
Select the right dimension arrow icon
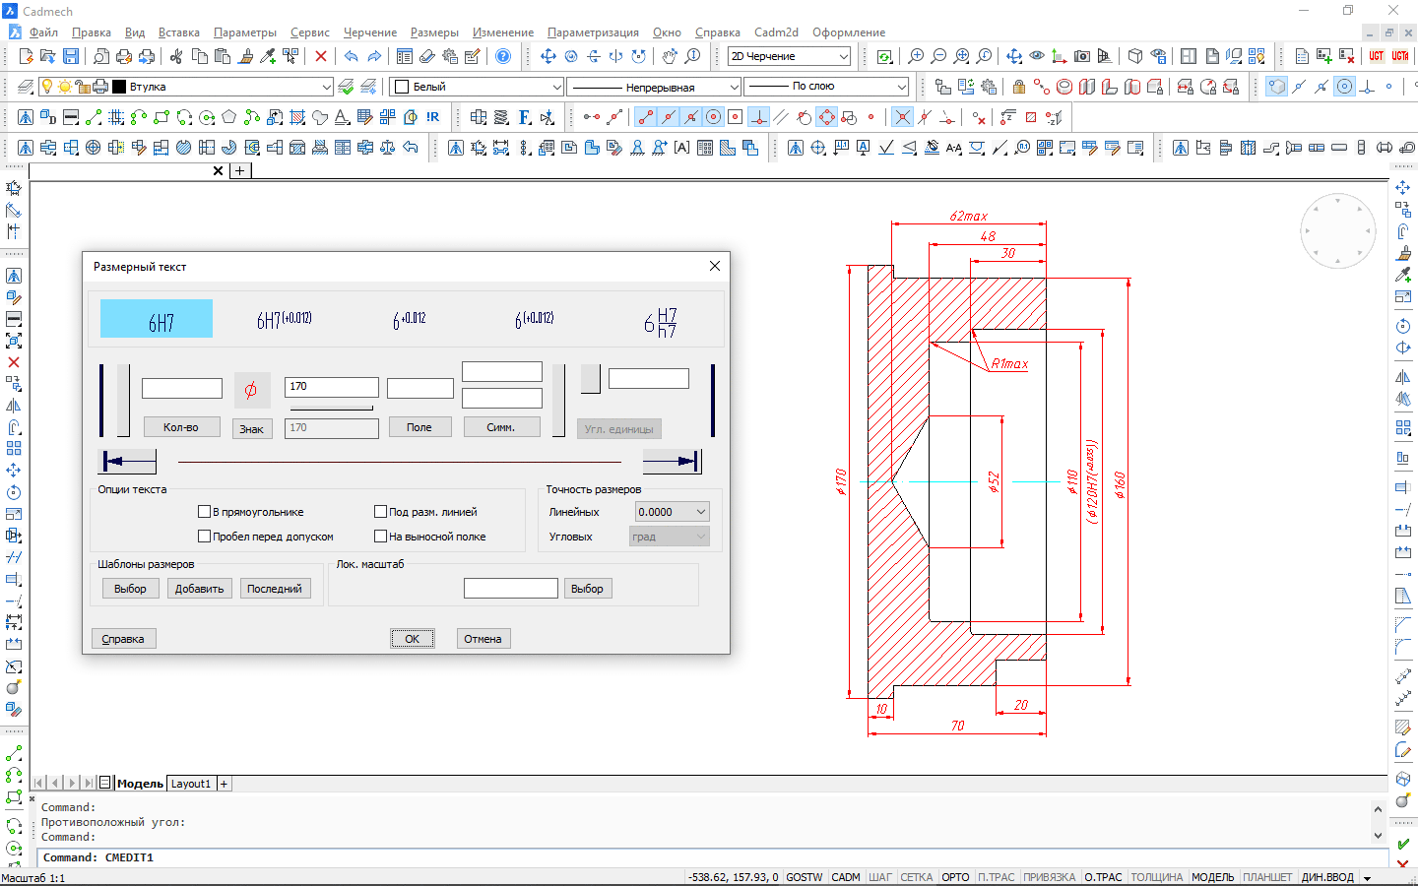click(672, 462)
